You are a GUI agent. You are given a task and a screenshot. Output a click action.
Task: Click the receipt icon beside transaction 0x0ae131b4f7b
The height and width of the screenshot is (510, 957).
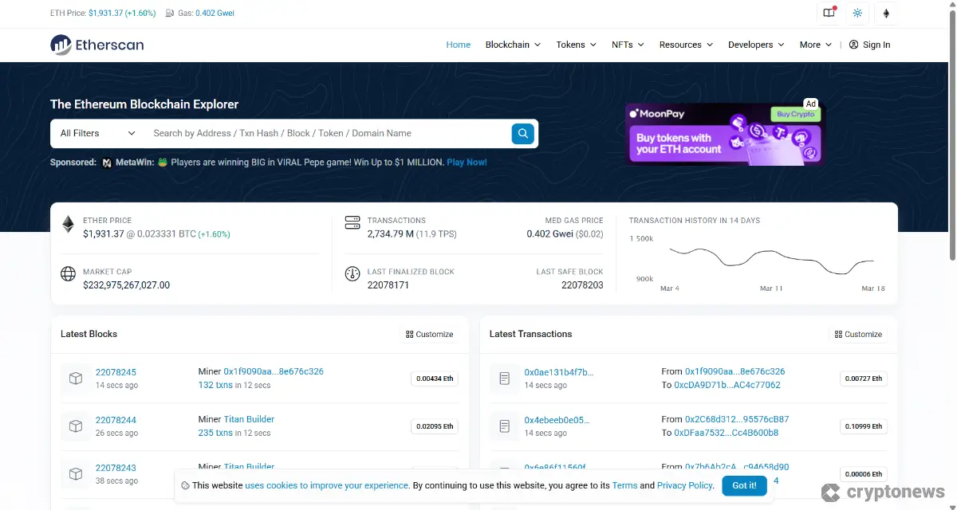[x=504, y=378]
